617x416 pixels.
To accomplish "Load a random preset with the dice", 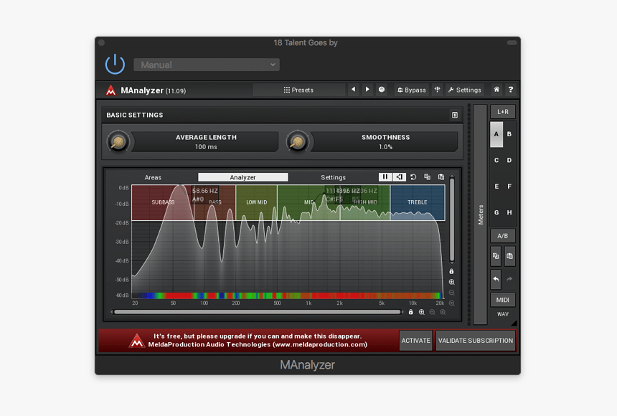I will (381, 90).
